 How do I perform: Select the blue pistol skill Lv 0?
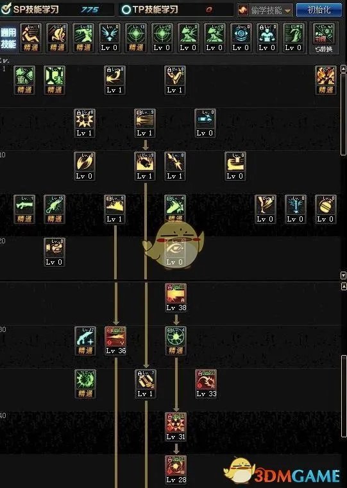pos(205,123)
